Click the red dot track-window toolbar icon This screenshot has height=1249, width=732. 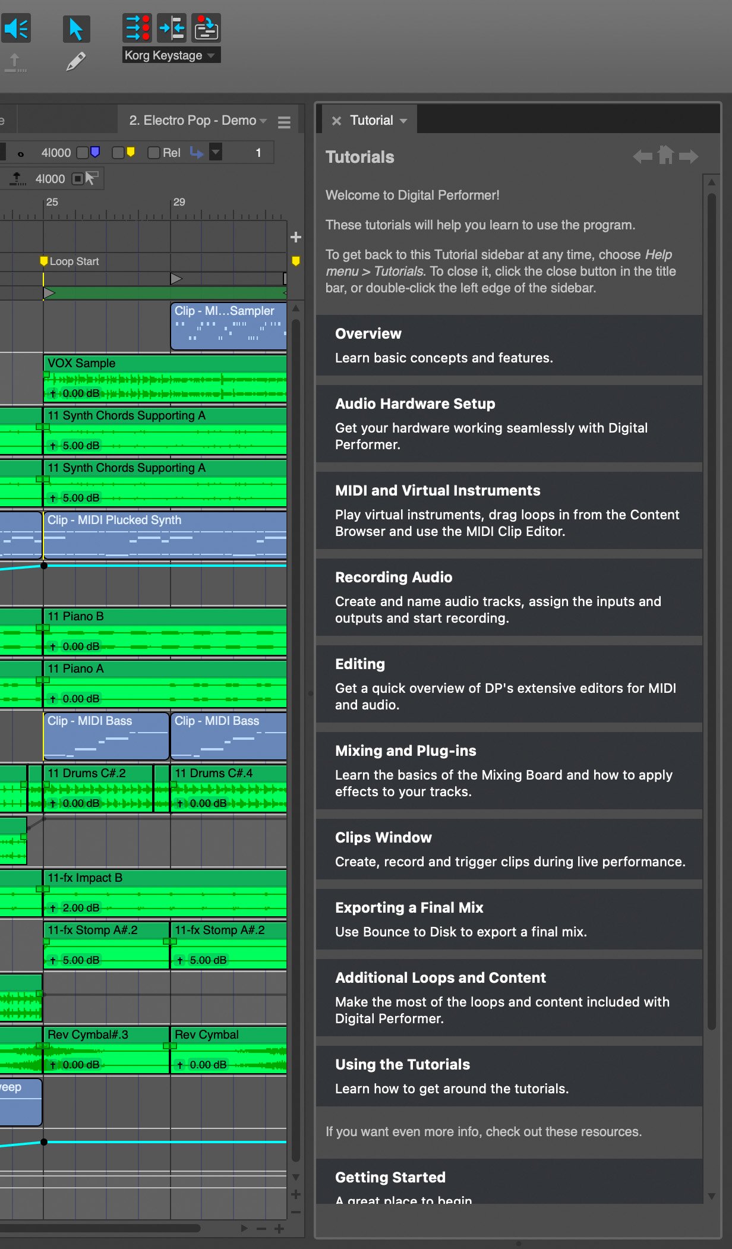click(x=206, y=28)
